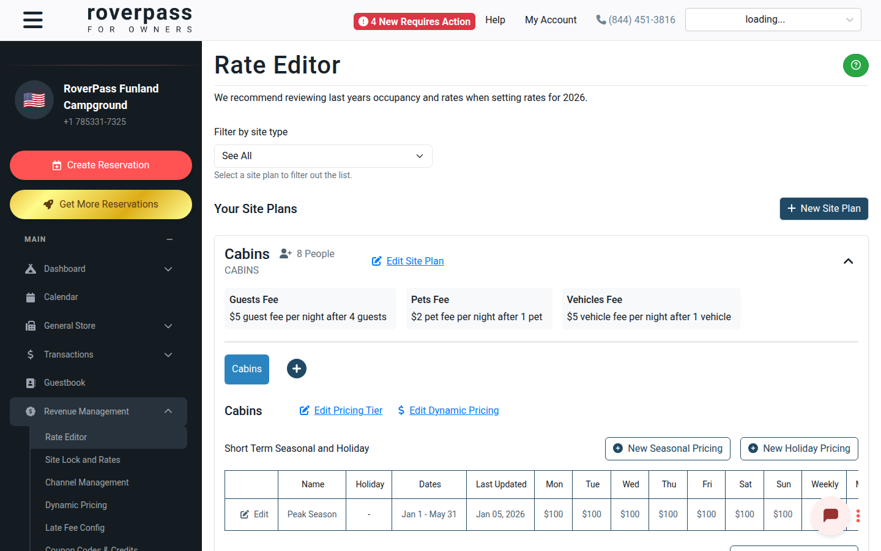The width and height of the screenshot is (881, 551).
Task: Open the Filter by site type dropdown
Action: click(x=323, y=156)
